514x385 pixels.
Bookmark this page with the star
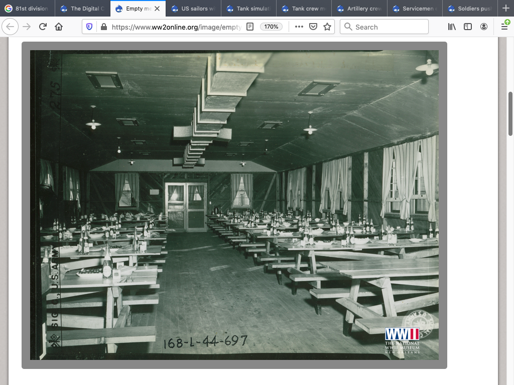pyautogui.click(x=327, y=27)
